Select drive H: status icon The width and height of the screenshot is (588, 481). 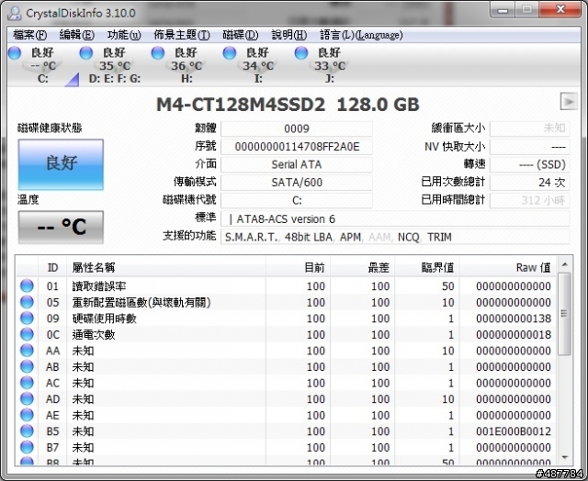click(158, 53)
